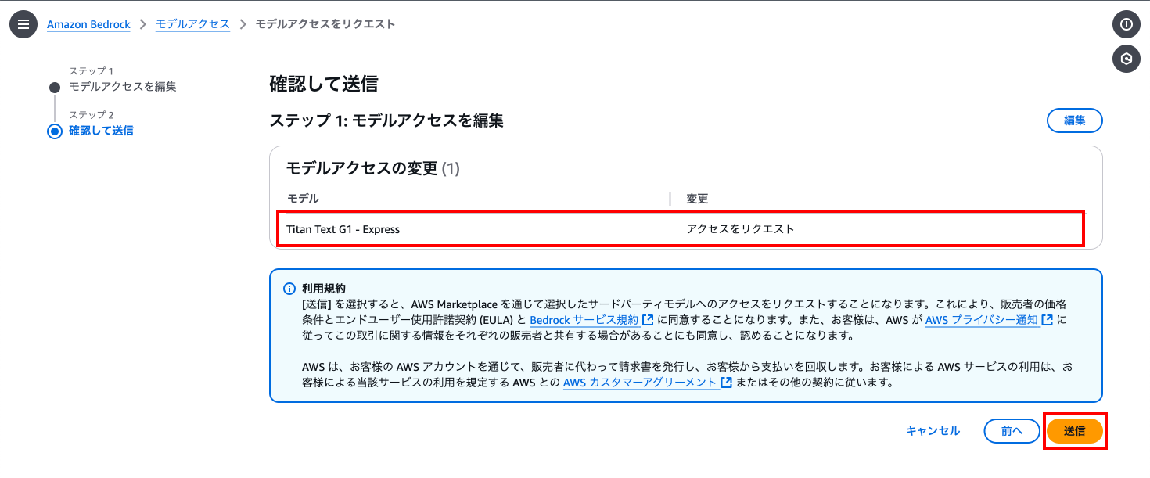Open the AWS プライバシー通知 link
The width and height of the screenshot is (1150, 478).
point(982,320)
